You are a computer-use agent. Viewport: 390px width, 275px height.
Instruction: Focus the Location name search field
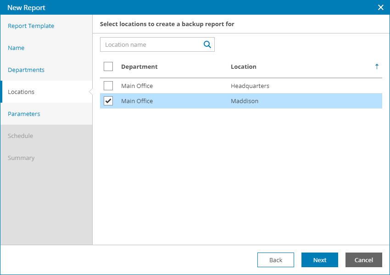pos(151,44)
